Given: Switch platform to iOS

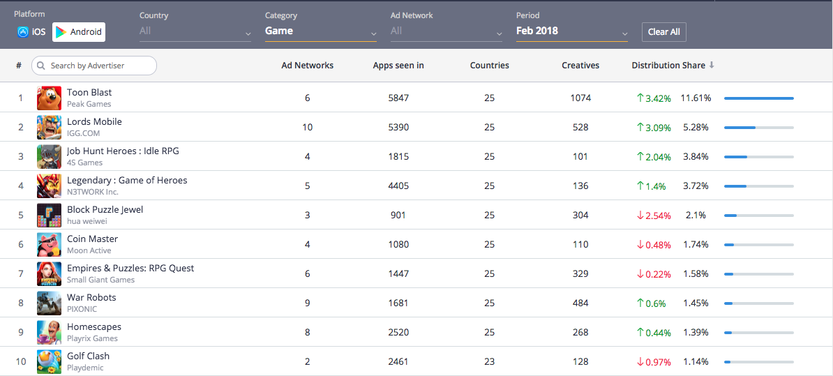Looking at the screenshot, I should (31, 32).
